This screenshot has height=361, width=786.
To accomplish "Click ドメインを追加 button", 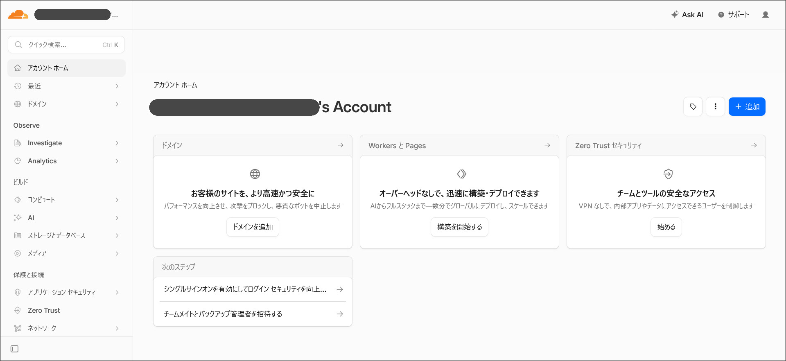I will click(253, 227).
